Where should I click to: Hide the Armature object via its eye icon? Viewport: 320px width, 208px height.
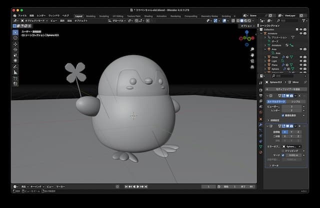click(301, 33)
